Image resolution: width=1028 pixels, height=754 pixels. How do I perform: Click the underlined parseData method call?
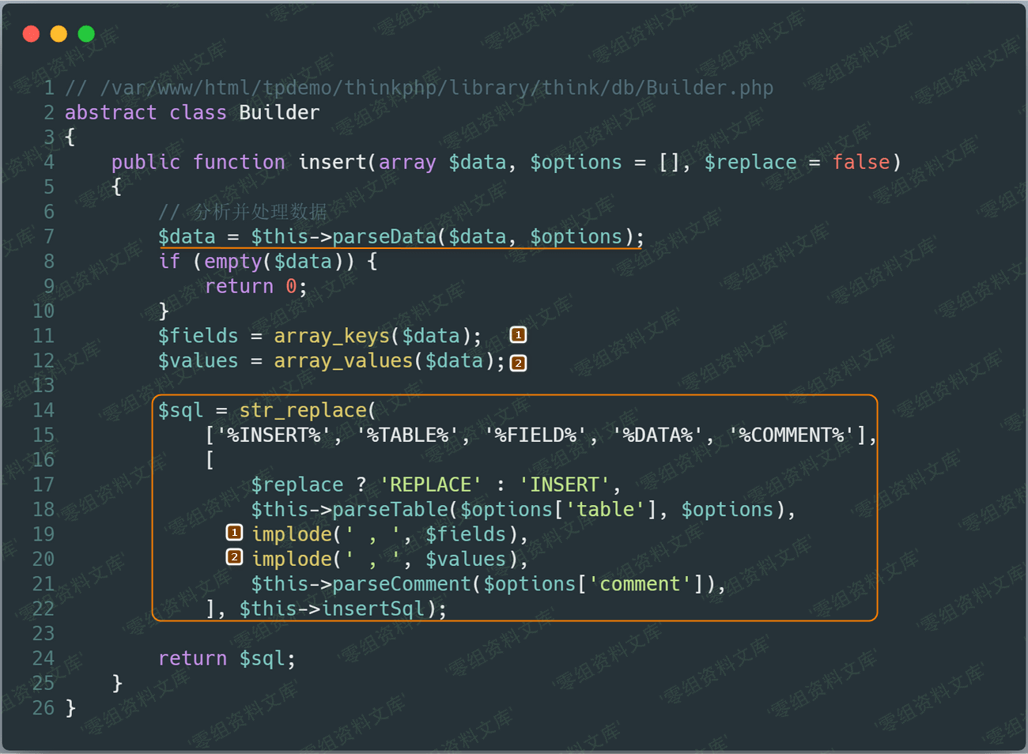pyautogui.click(x=384, y=236)
